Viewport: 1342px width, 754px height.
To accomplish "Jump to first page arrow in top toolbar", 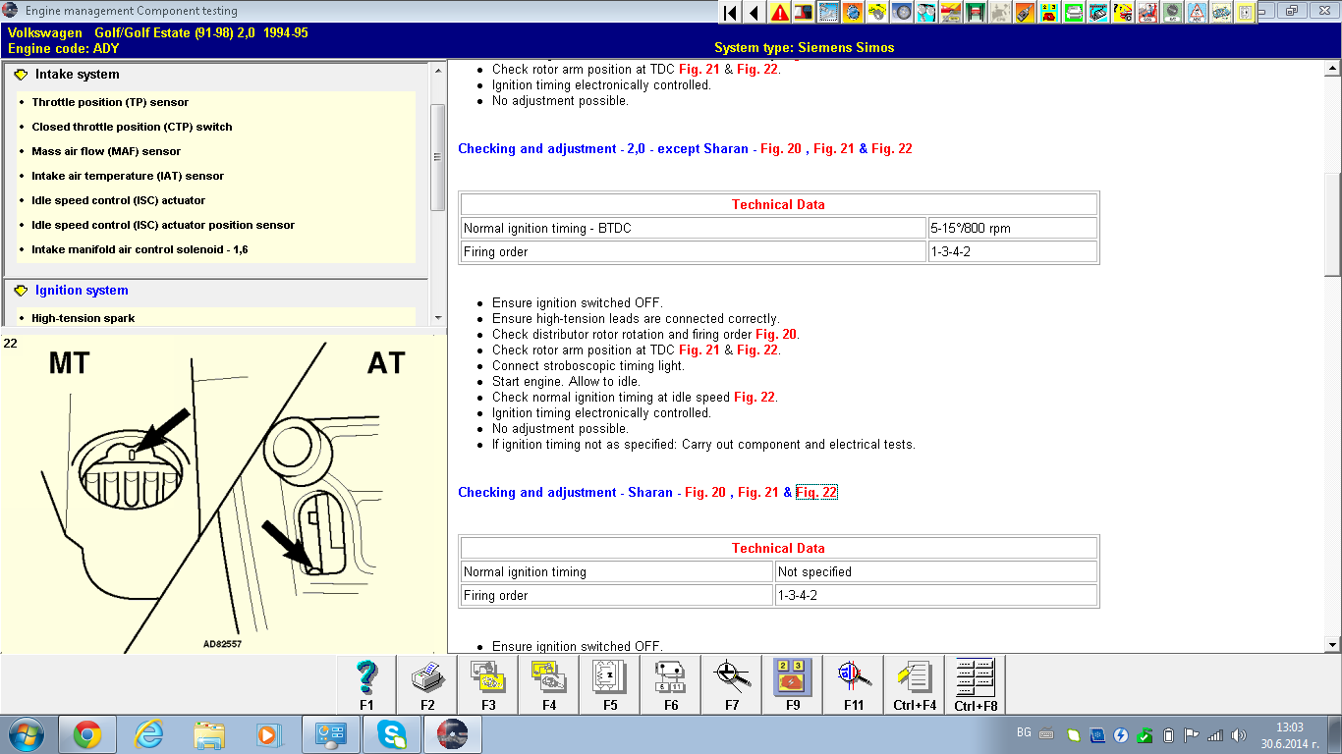I will 730,13.
